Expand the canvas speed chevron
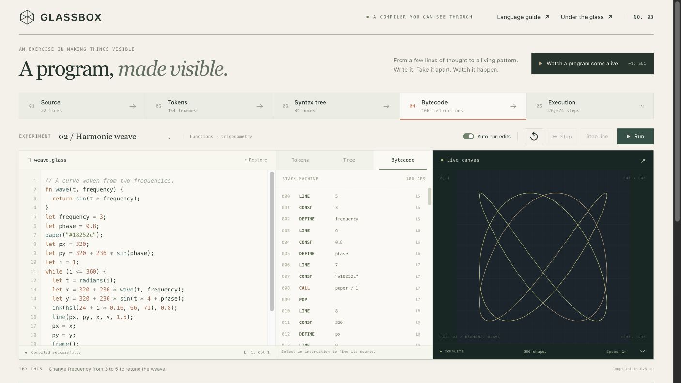The width and height of the screenshot is (681, 383). pyautogui.click(x=642, y=352)
